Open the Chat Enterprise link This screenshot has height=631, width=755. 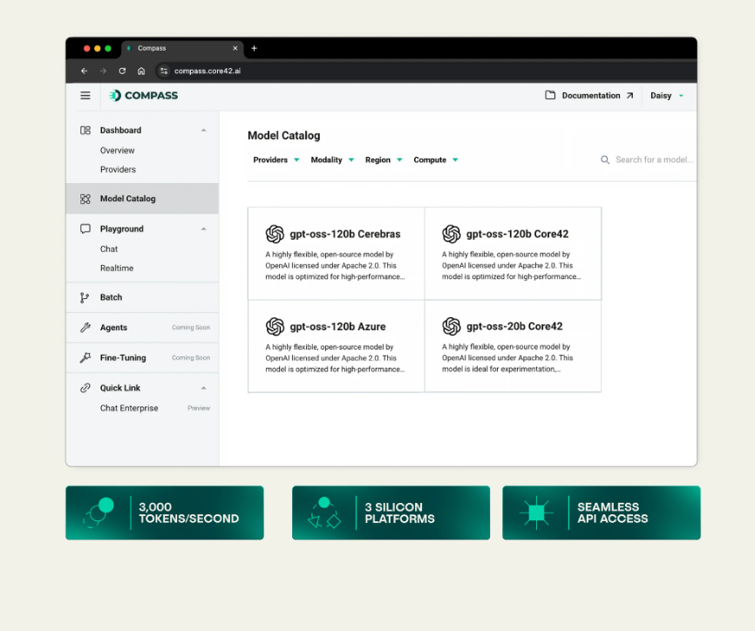129,408
